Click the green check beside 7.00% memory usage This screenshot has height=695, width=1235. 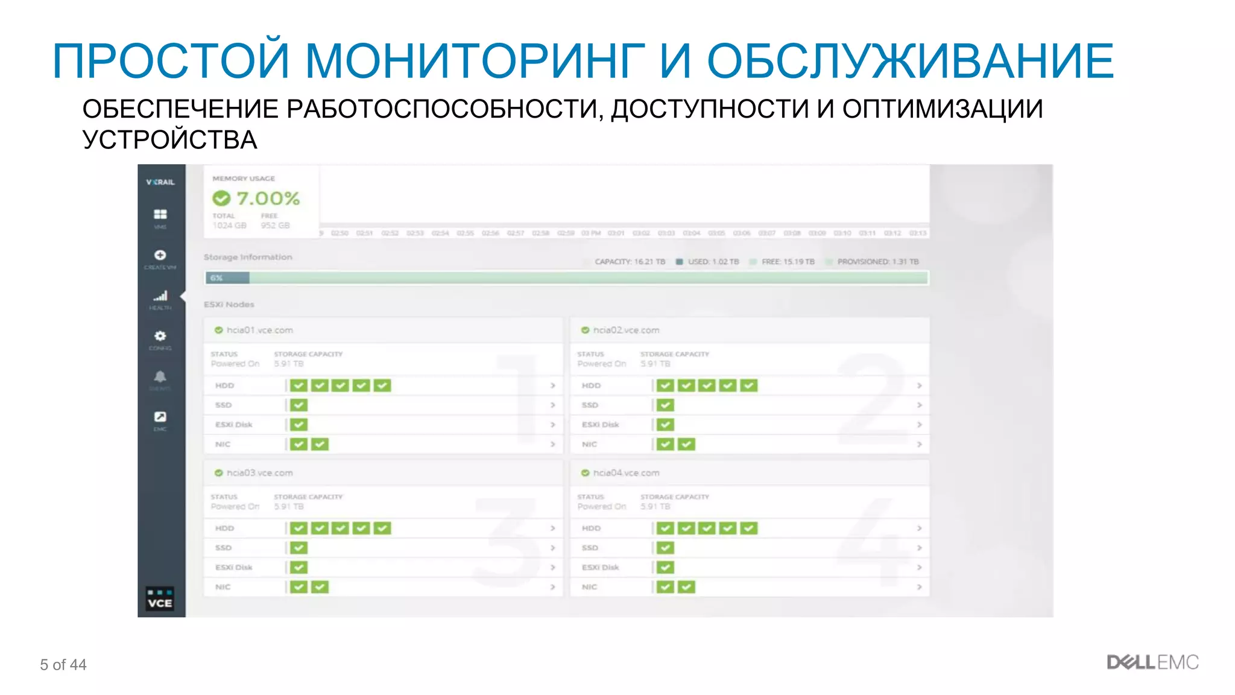pyautogui.click(x=221, y=198)
